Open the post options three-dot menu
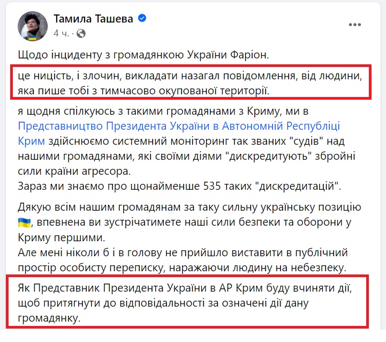Viewport: 386px width, 342px height. click(x=355, y=25)
